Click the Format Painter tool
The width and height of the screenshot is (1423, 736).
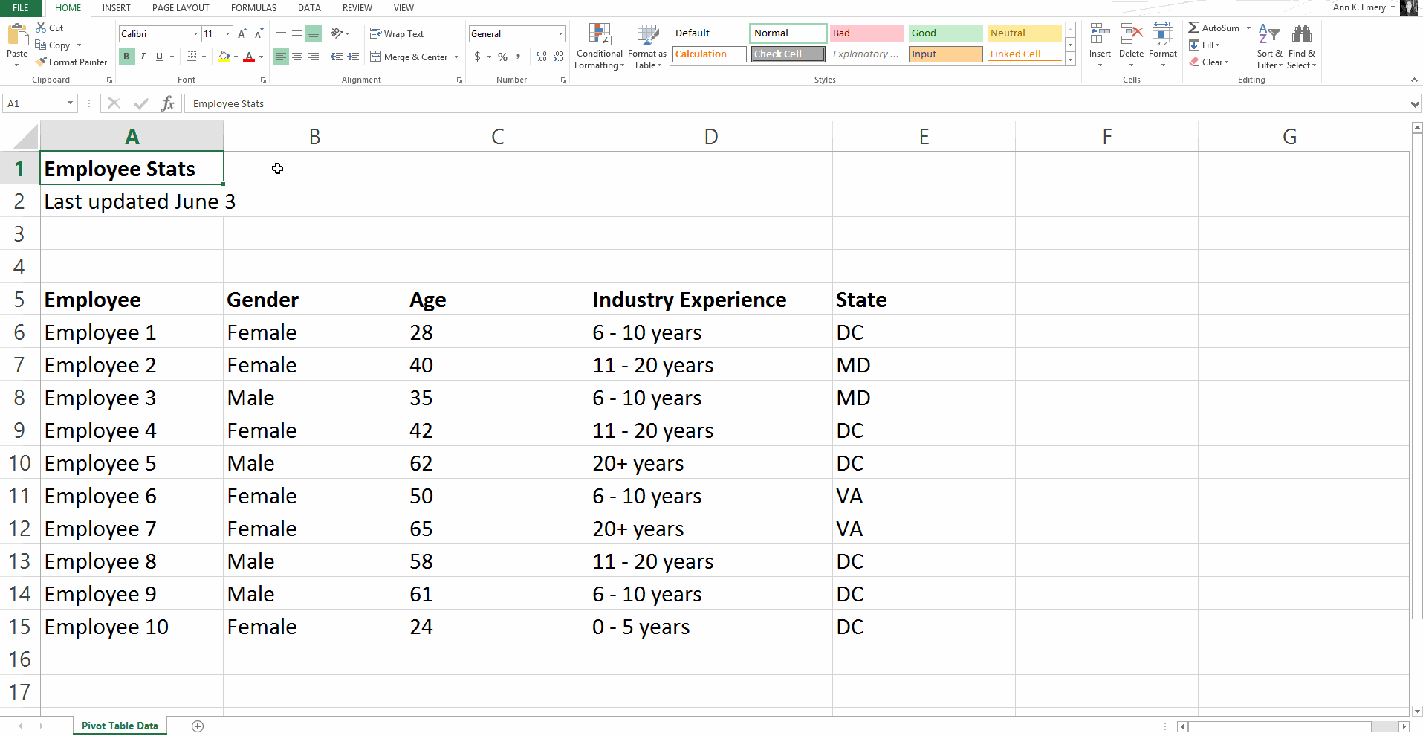click(x=71, y=62)
